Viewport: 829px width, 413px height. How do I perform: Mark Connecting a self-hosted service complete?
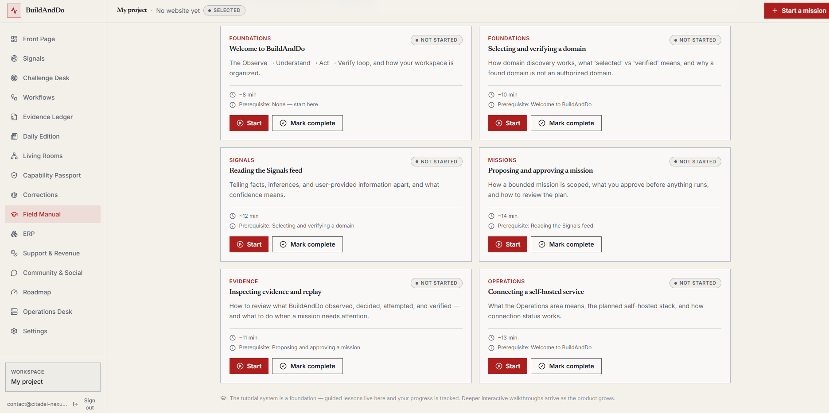(566, 366)
